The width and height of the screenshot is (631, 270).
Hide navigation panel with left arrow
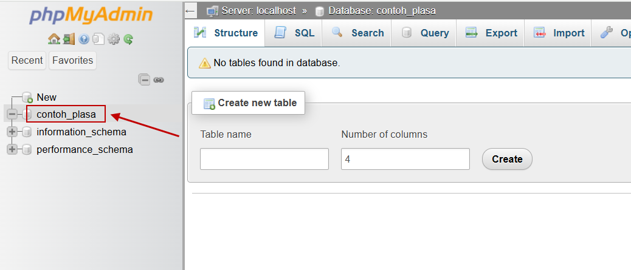[190, 11]
